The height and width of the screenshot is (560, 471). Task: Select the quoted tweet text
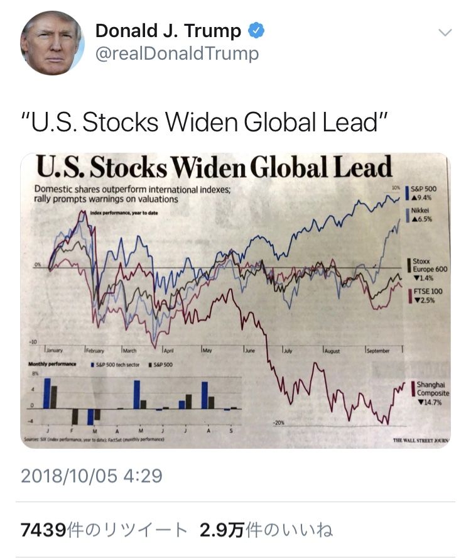[203, 123]
